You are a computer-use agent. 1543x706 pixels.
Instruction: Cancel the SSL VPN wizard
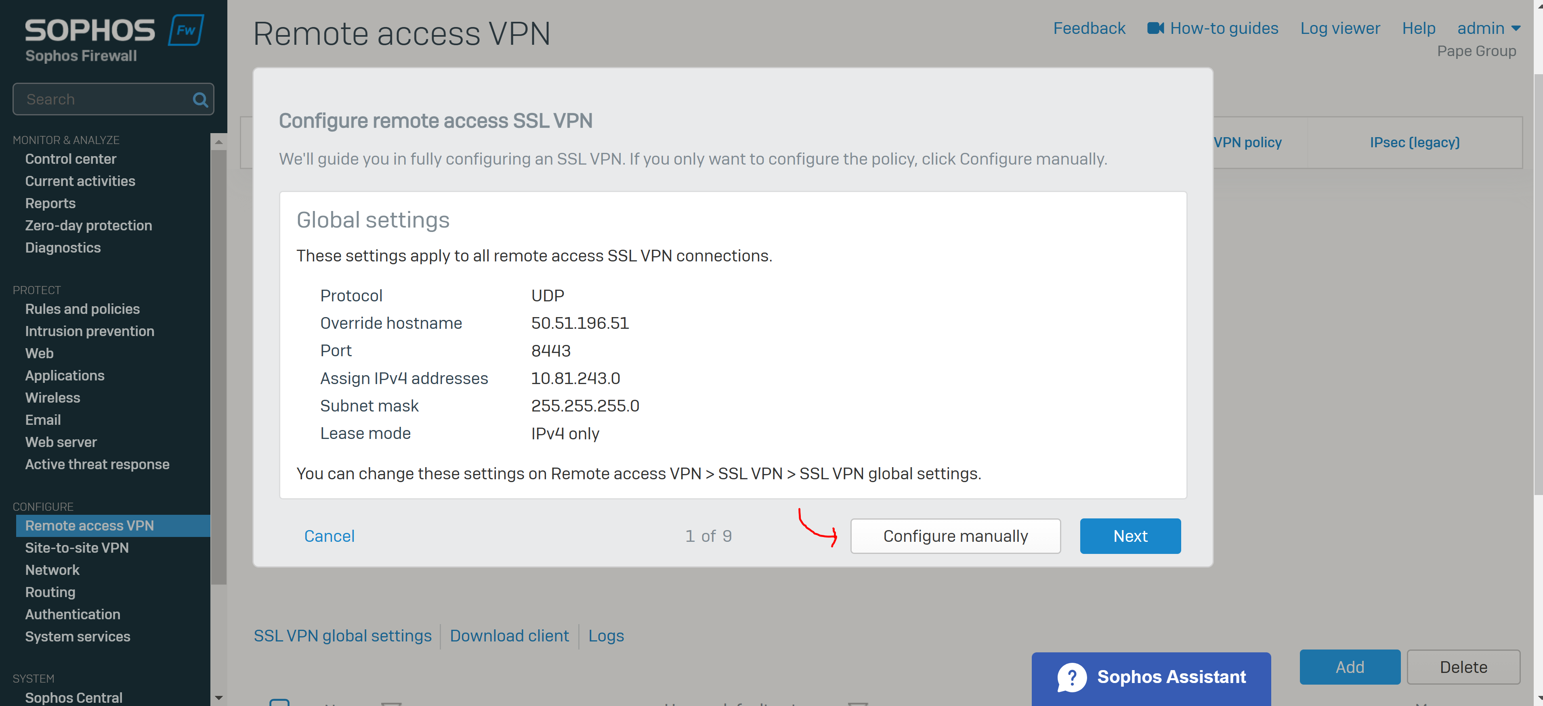(x=329, y=535)
